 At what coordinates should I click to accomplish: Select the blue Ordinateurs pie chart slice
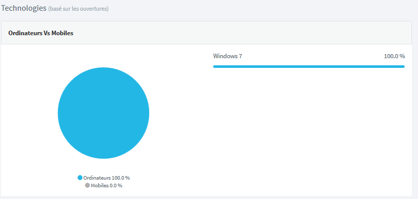pos(103,113)
